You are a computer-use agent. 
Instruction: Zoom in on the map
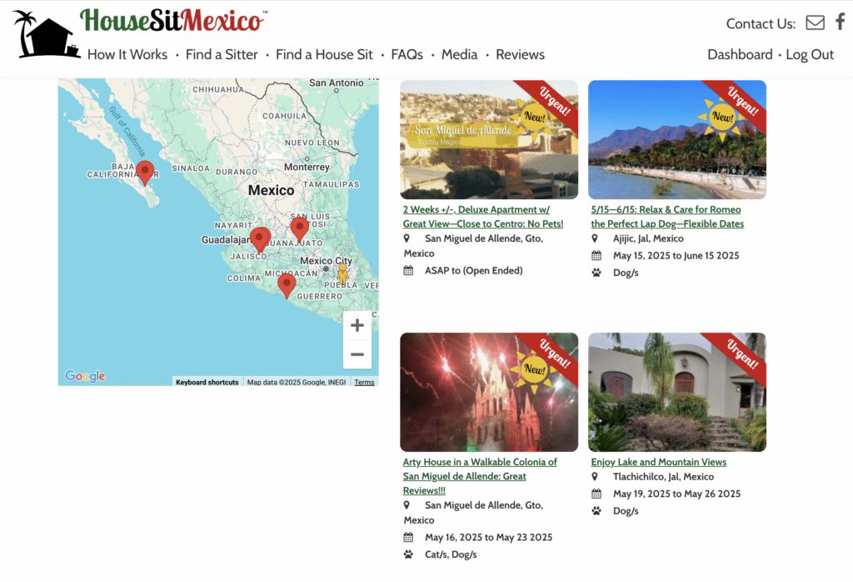point(357,325)
